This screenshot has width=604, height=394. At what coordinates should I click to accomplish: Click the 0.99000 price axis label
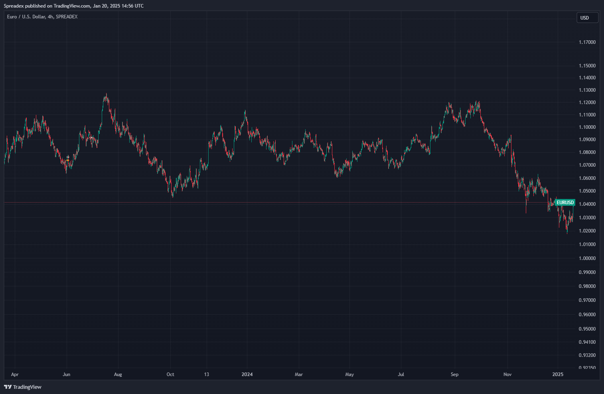coord(587,272)
